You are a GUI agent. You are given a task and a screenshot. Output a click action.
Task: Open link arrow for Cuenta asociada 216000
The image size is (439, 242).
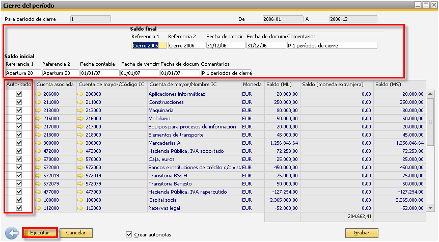pos(38,119)
